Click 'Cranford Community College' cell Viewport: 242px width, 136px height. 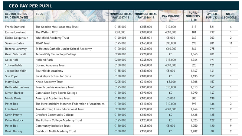54,115
